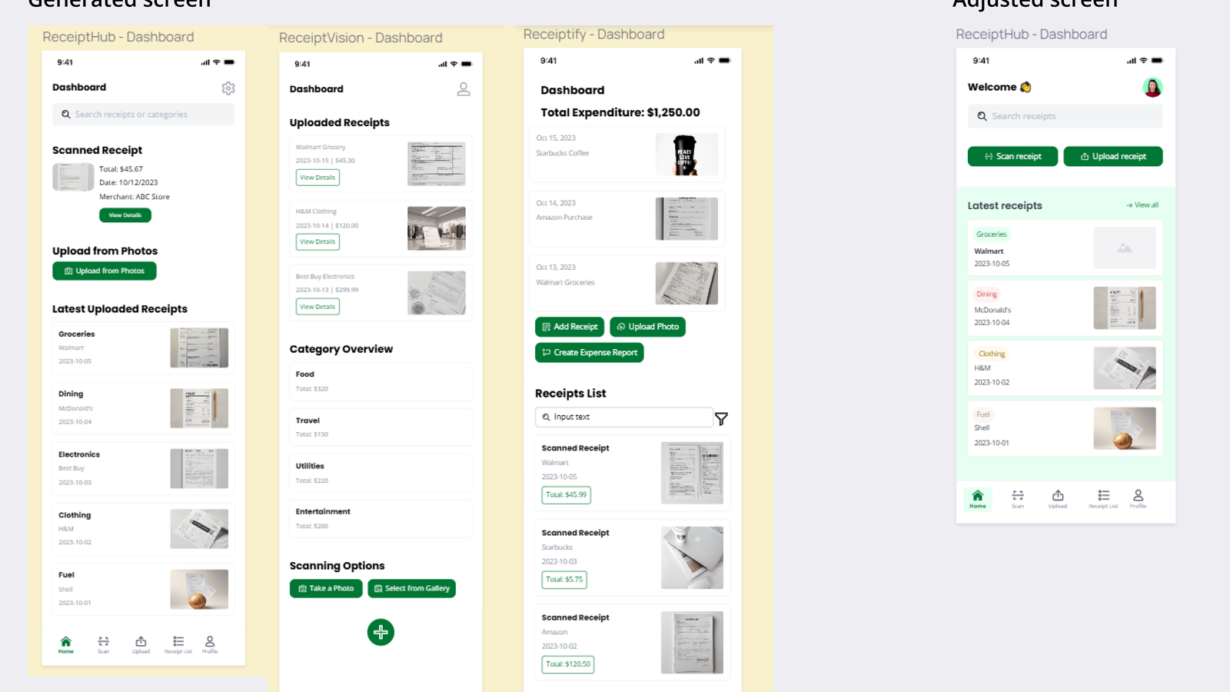The height and width of the screenshot is (692, 1230).
Task: Open Receipt List icon in adjusted screen navigation
Action: pyautogui.click(x=1103, y=499)
